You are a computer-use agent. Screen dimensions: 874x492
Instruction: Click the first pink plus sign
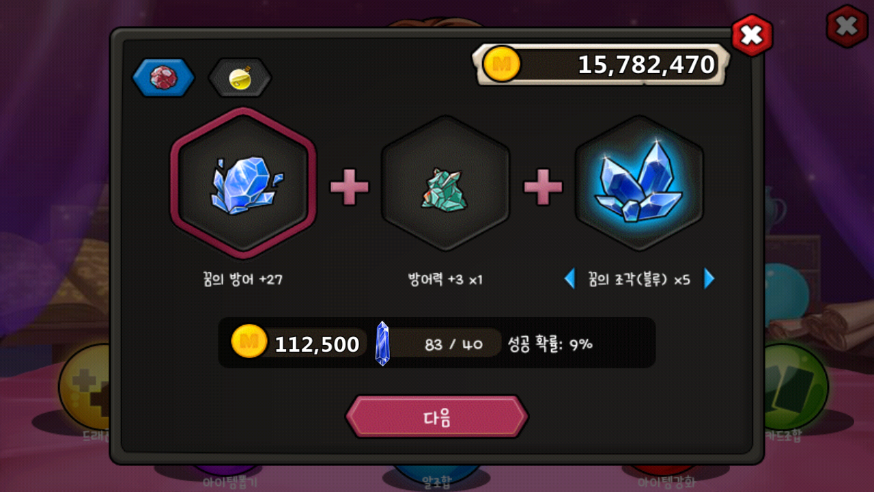(350, 187)
